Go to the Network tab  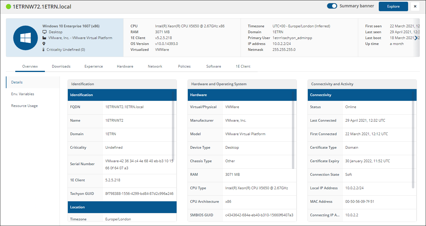[x=155, y=66]
